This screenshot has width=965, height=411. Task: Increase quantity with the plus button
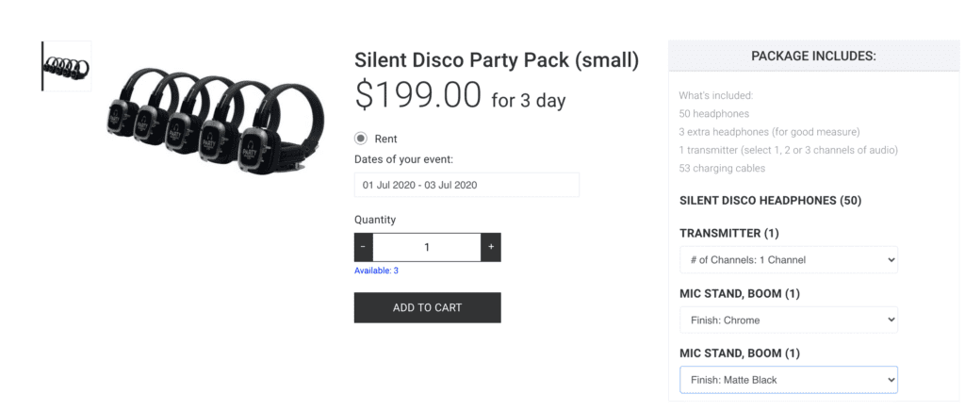coord(490,247)
